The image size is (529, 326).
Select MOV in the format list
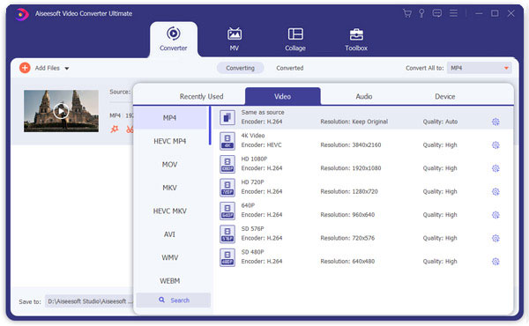point(169,165)
